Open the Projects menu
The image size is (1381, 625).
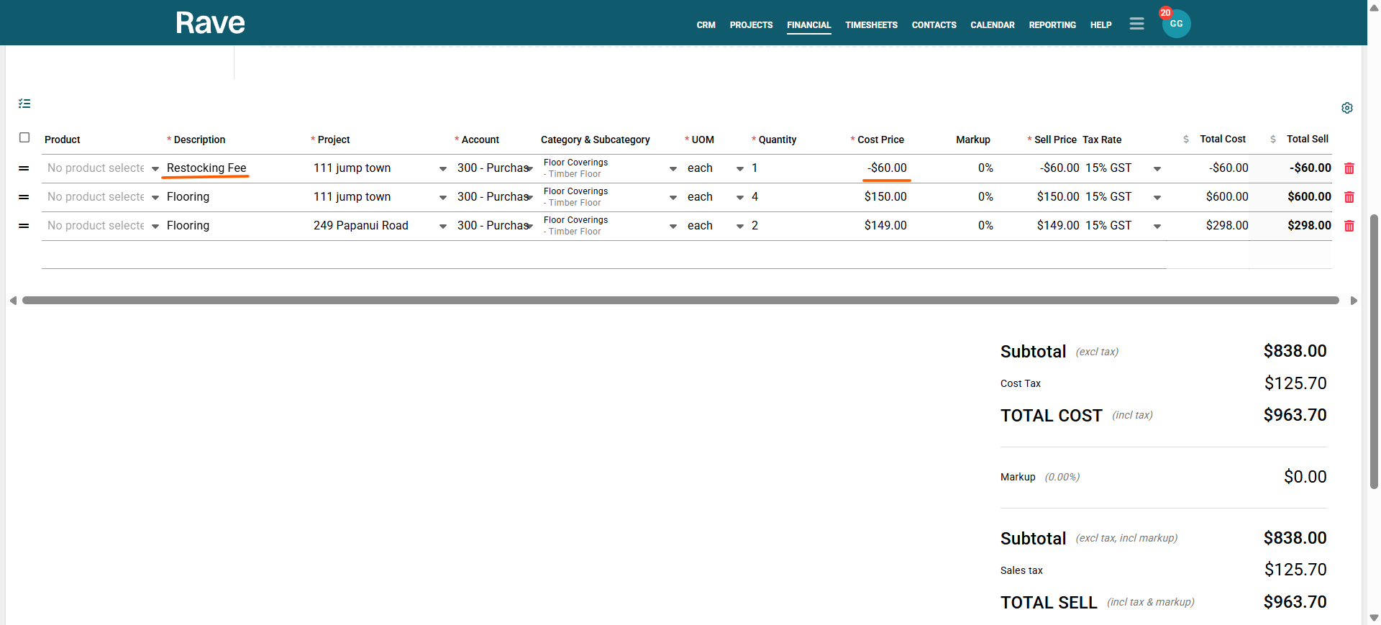(x=751, y=25)
